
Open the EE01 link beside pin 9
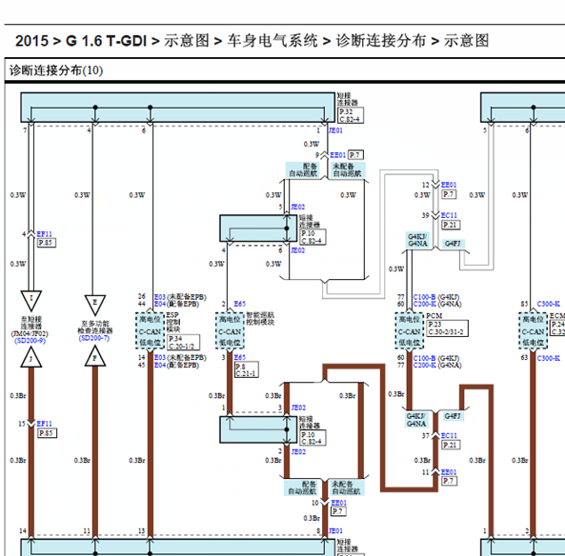(x=337, y=155)
